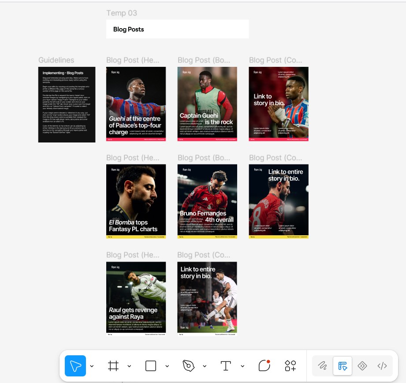The image size is (406, 383).
Task: Select the Pen tool
Action: [x=189, y=366]
